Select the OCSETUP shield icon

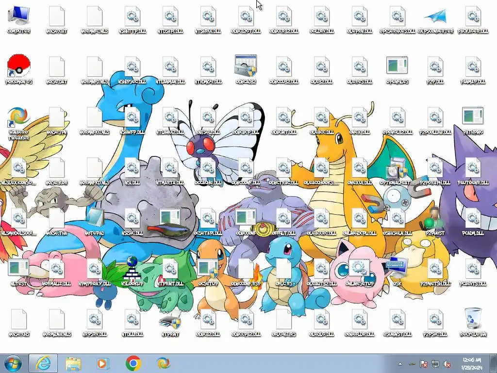[x=208, y=268]
